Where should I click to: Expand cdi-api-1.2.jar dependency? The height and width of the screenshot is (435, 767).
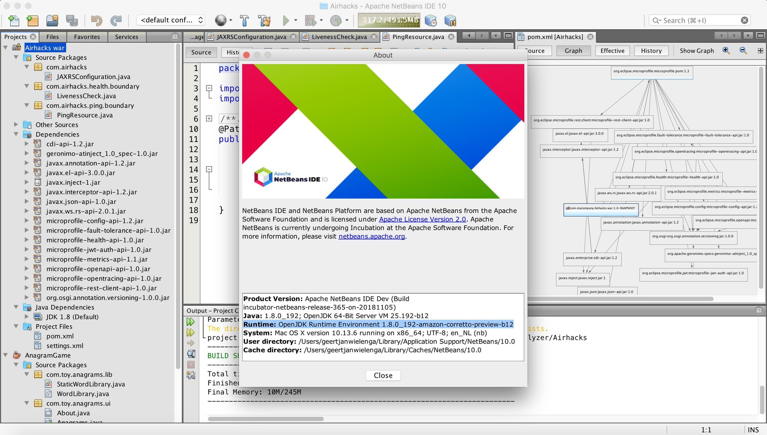pyautogui.click(x=27, y=144)
